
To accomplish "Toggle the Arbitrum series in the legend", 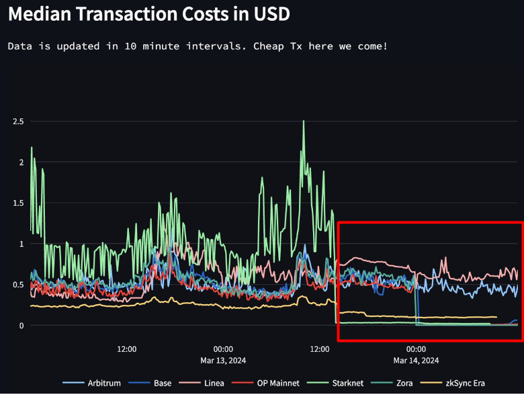I will (x=91, y=383).
